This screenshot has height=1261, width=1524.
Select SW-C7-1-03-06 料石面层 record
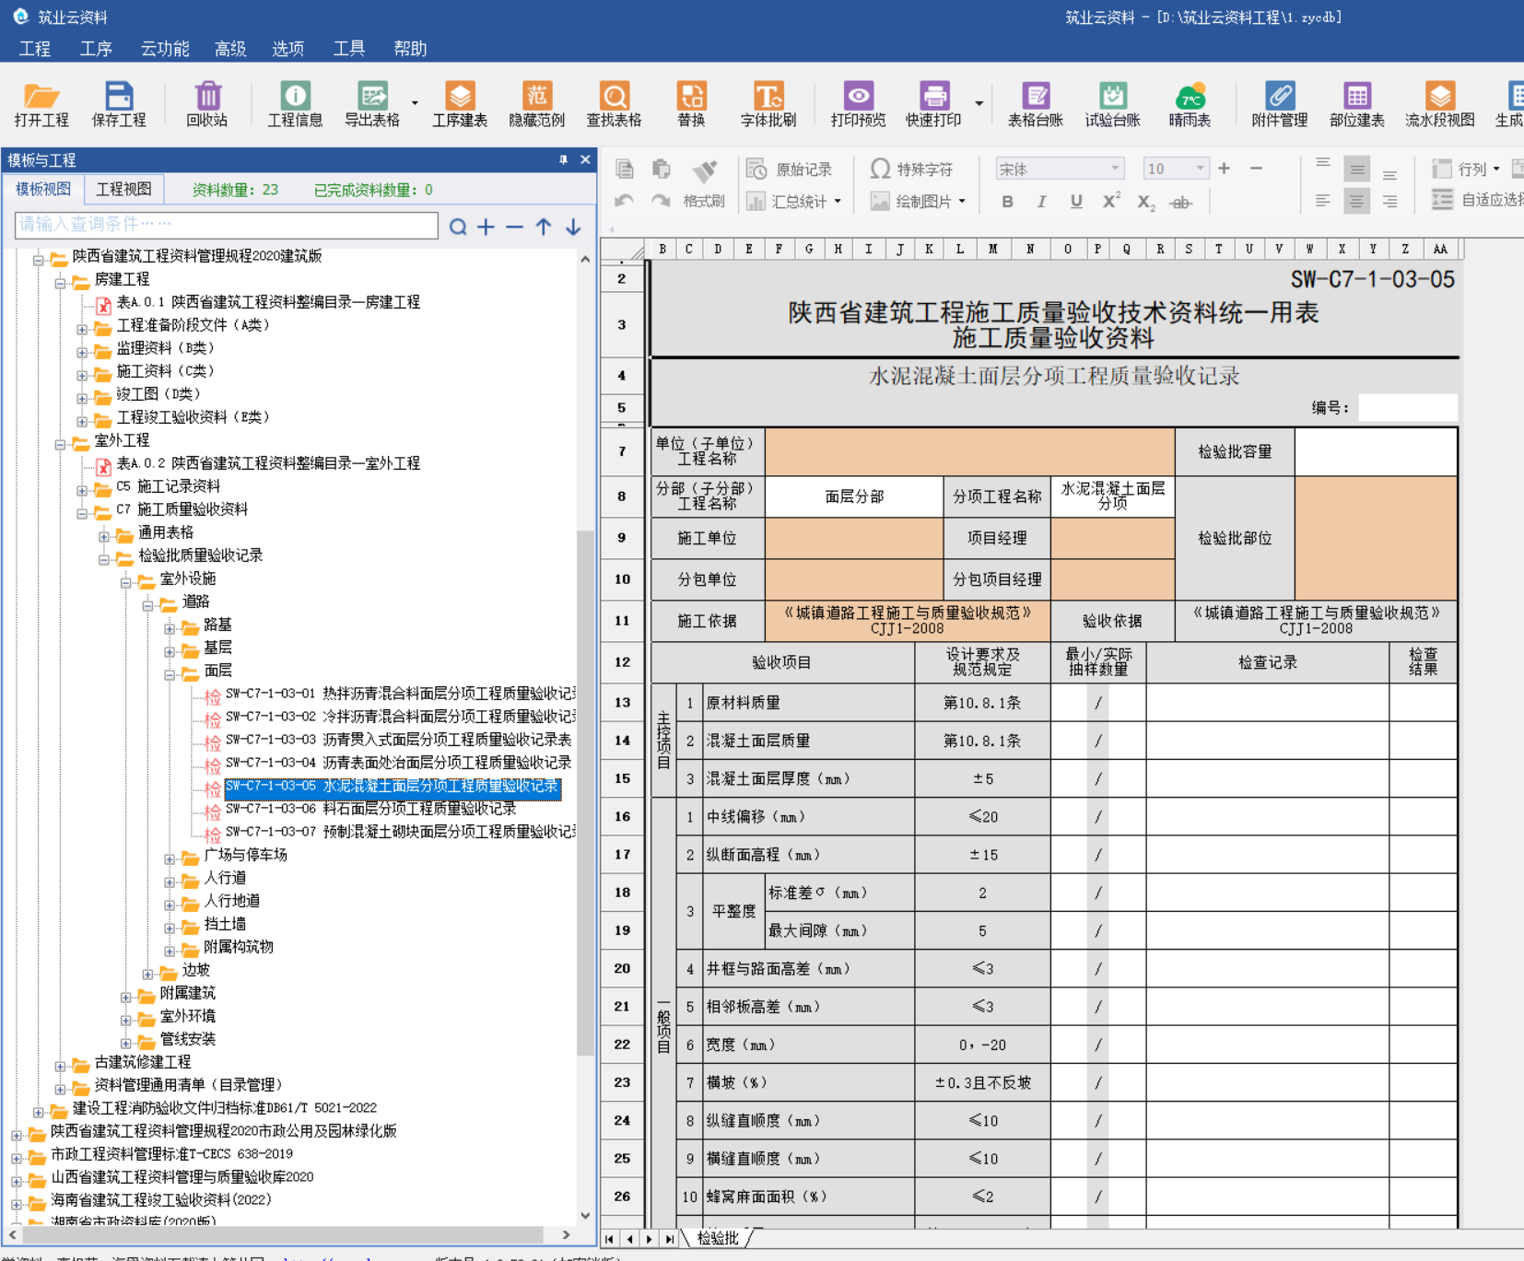pos(370,809)
